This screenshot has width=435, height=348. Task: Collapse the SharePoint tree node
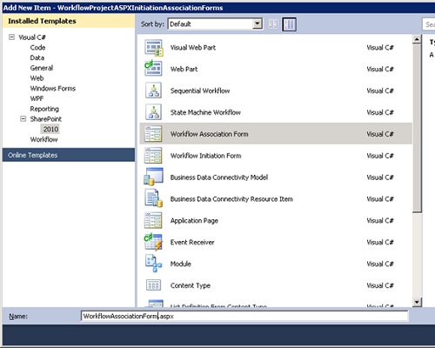23,118
